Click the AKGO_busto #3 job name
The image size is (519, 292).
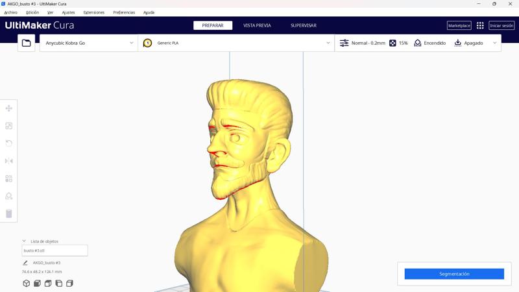[x=46, y=263]
